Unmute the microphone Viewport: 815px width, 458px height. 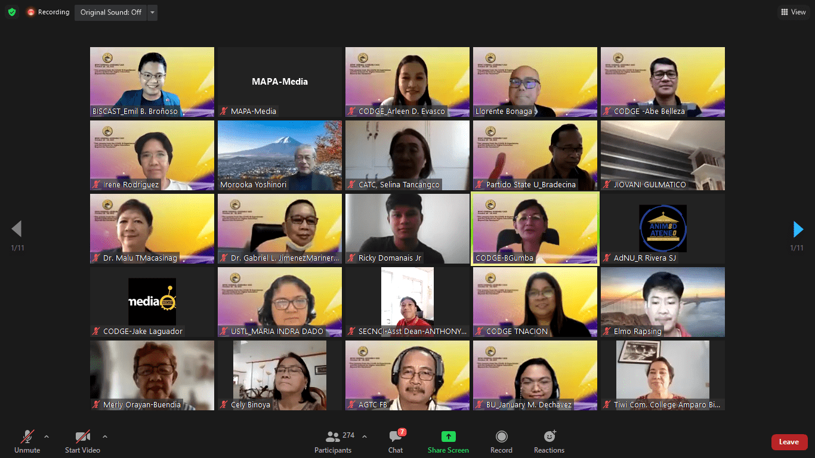(x=27, y=442)
